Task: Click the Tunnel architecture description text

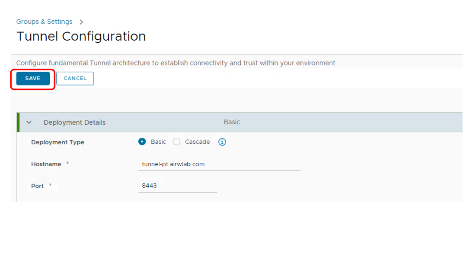Action: [x=176, y=63]
